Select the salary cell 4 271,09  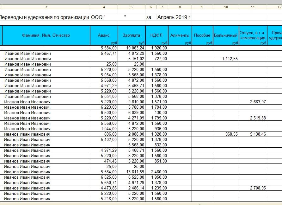132,118
